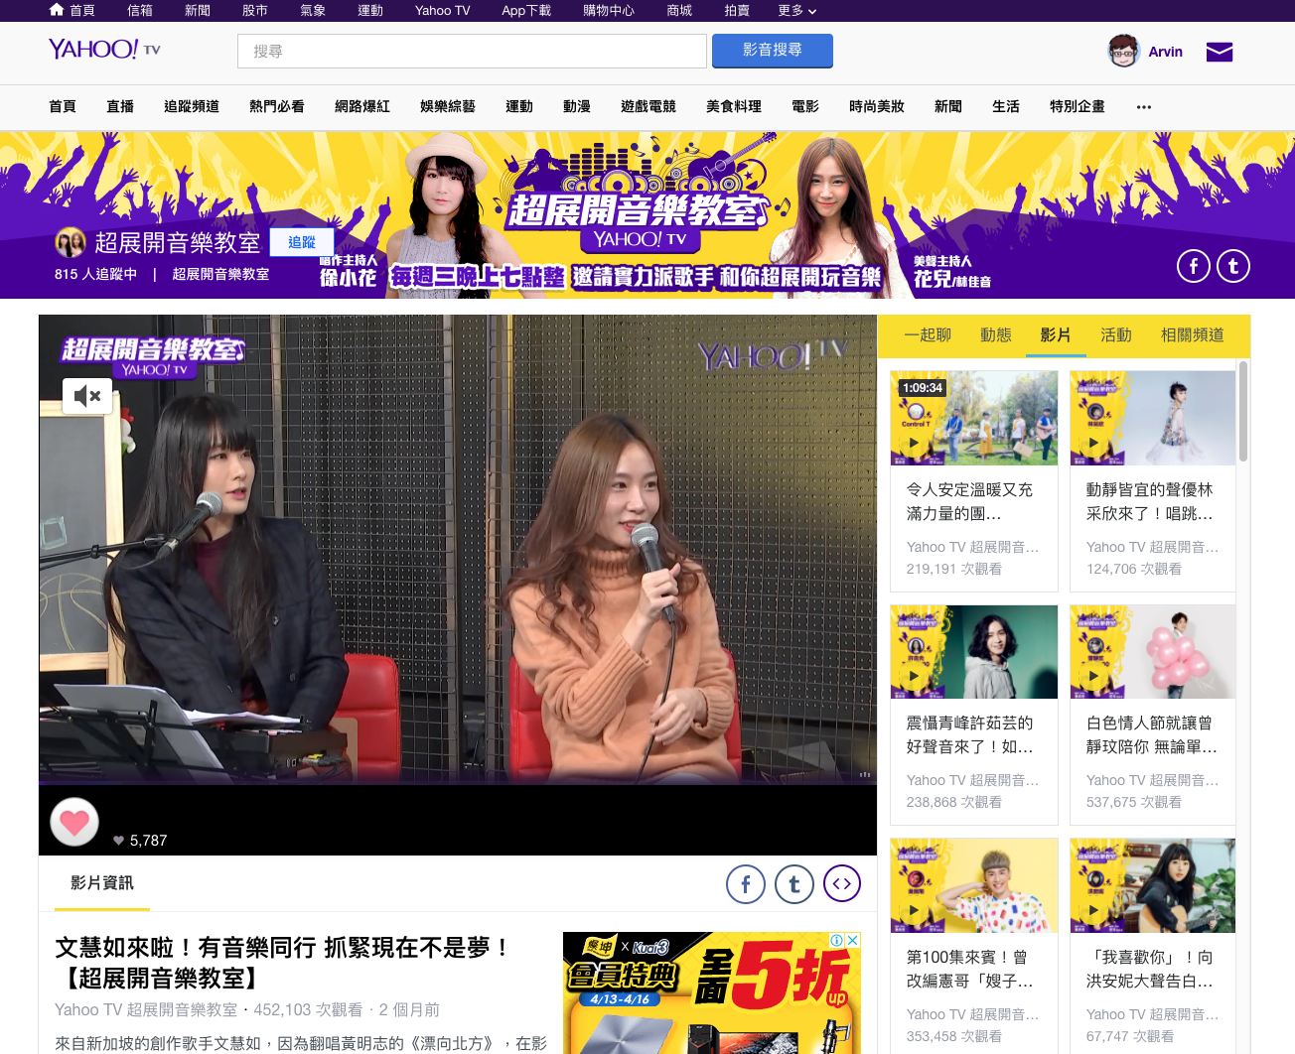This screenshot has height=1054, width=1295.
Task: Open the 會員特典 全面5折 advertisement
Action: point(711,992)
